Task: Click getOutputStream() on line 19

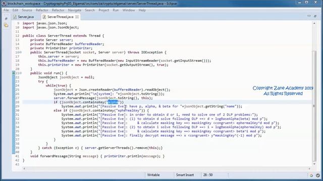Action: (x=136, y=65)
